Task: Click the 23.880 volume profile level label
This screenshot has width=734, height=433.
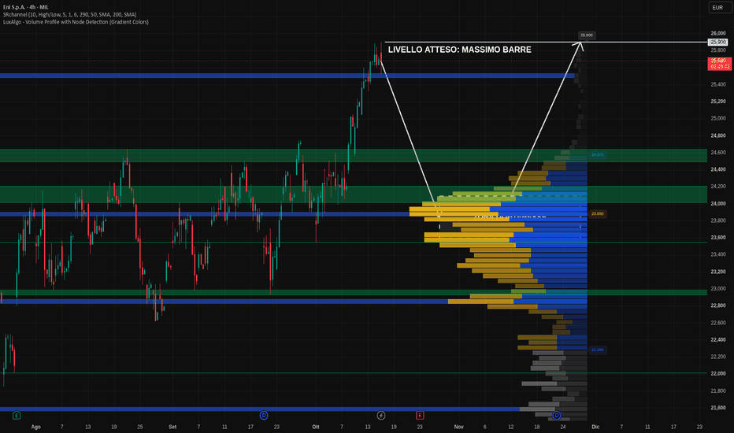Action: point(597,214)
